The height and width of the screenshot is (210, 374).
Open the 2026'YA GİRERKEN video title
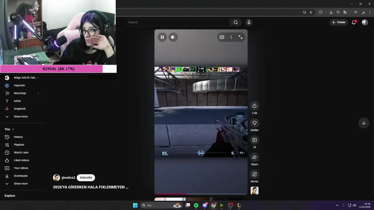[x=91, y=187]
